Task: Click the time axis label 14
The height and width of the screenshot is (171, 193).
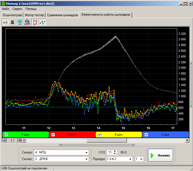Action: (x=98, y=128)
